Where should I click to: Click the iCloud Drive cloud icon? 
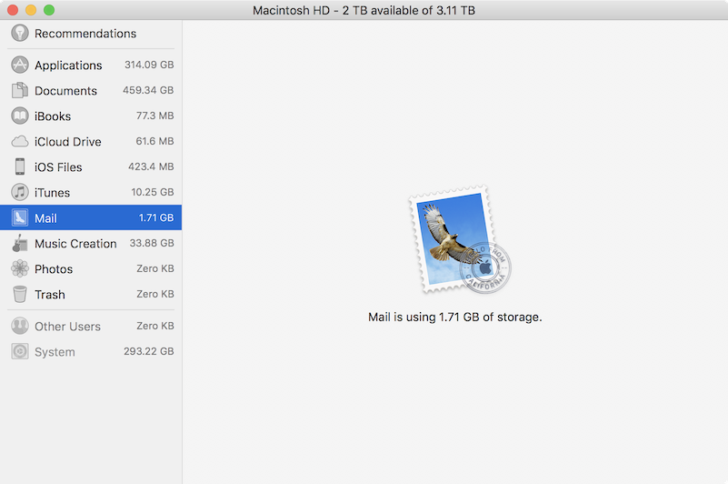point(20,141)
